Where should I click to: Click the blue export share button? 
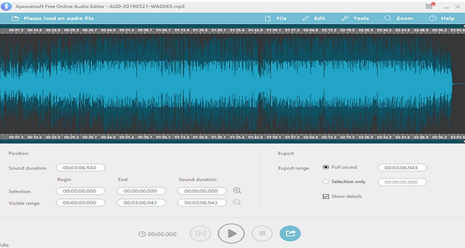coord(290,234)
